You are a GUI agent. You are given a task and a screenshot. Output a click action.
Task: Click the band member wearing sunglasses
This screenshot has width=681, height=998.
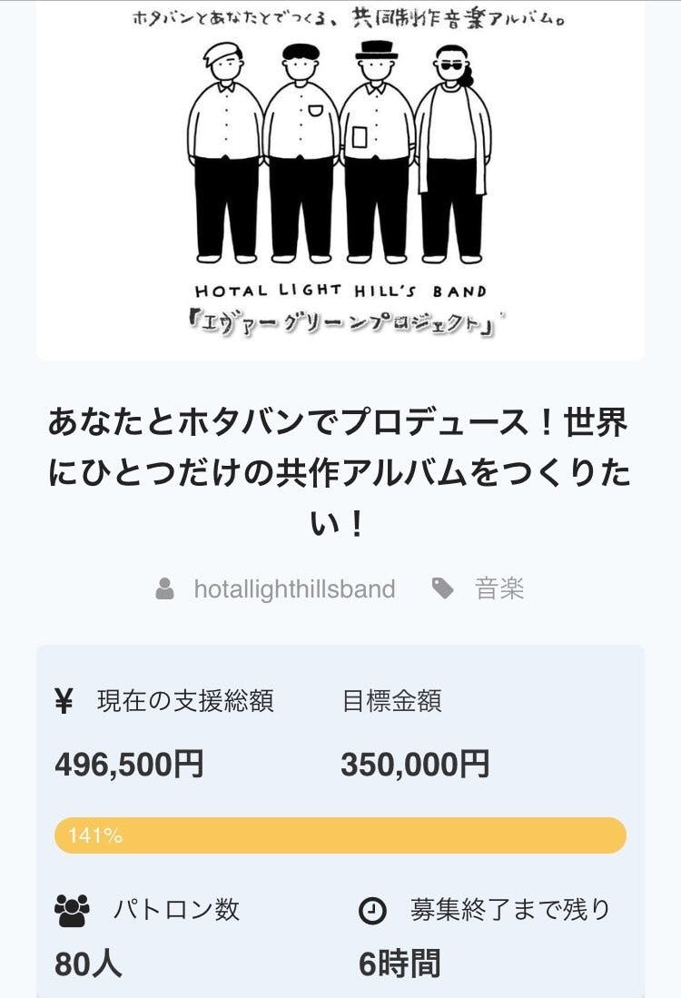coord(453,150)
